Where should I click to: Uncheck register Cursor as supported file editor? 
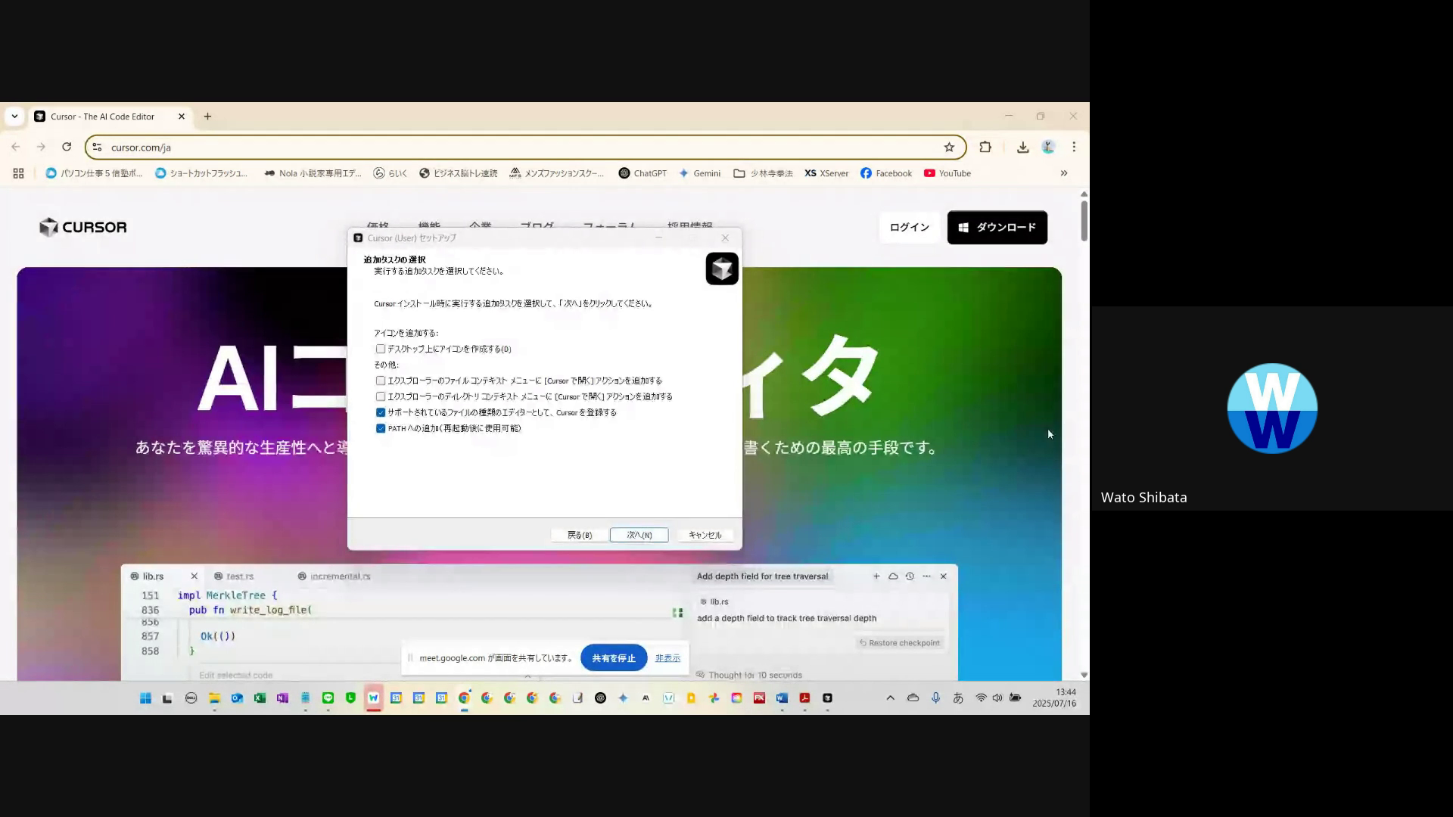pyautogui.click(x=381, y=412)
